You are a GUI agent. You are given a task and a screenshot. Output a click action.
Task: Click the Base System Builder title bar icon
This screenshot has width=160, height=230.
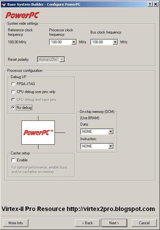tap(4, 4)
